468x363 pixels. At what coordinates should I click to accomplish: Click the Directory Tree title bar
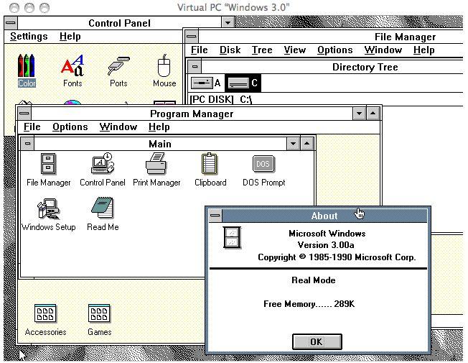click(332, 67)
